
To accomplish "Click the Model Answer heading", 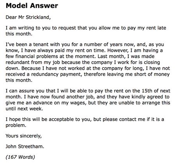I will tap(32, 6).
